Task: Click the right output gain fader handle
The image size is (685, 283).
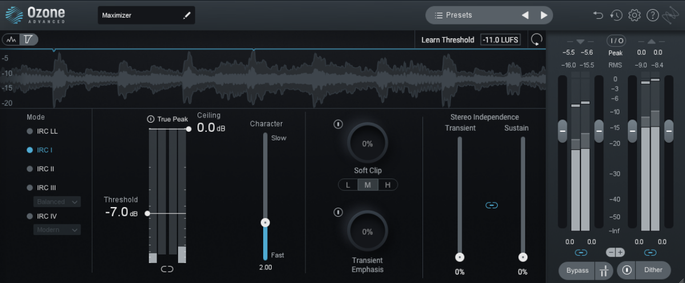Action: [x=668, y=131]
